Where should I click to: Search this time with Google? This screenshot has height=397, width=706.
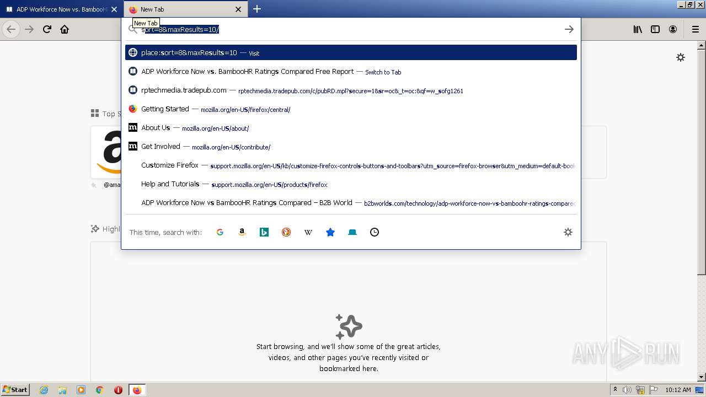tap(220, 232)
